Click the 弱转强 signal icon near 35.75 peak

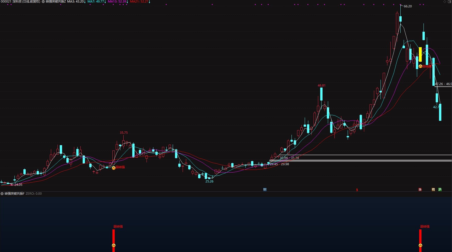[x=114, y=168]
